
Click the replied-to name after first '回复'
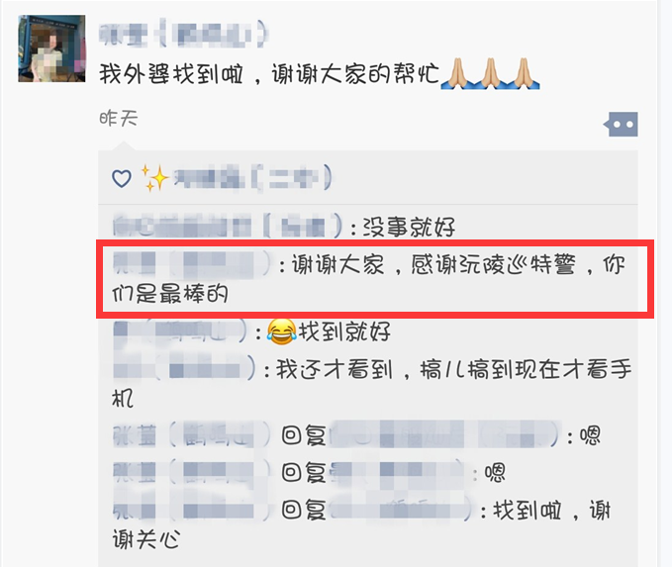[444, 435]
